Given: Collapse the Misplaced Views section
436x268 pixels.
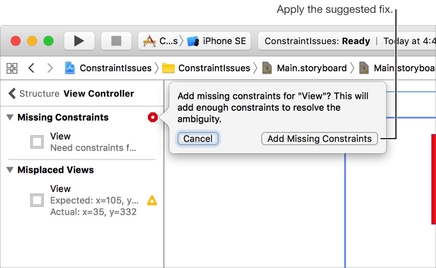Looking at the screenshot, I should (10, 170).
